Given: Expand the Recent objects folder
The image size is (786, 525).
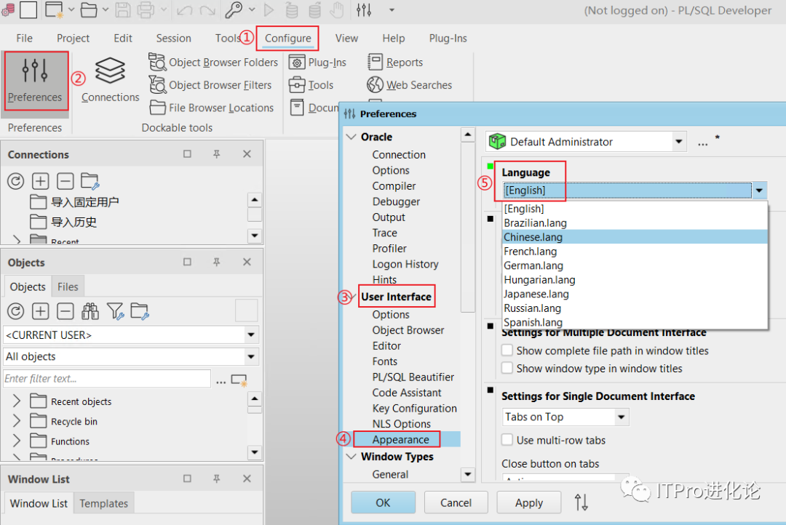Looking at the screenshot, I should click(x=17, y=401).
